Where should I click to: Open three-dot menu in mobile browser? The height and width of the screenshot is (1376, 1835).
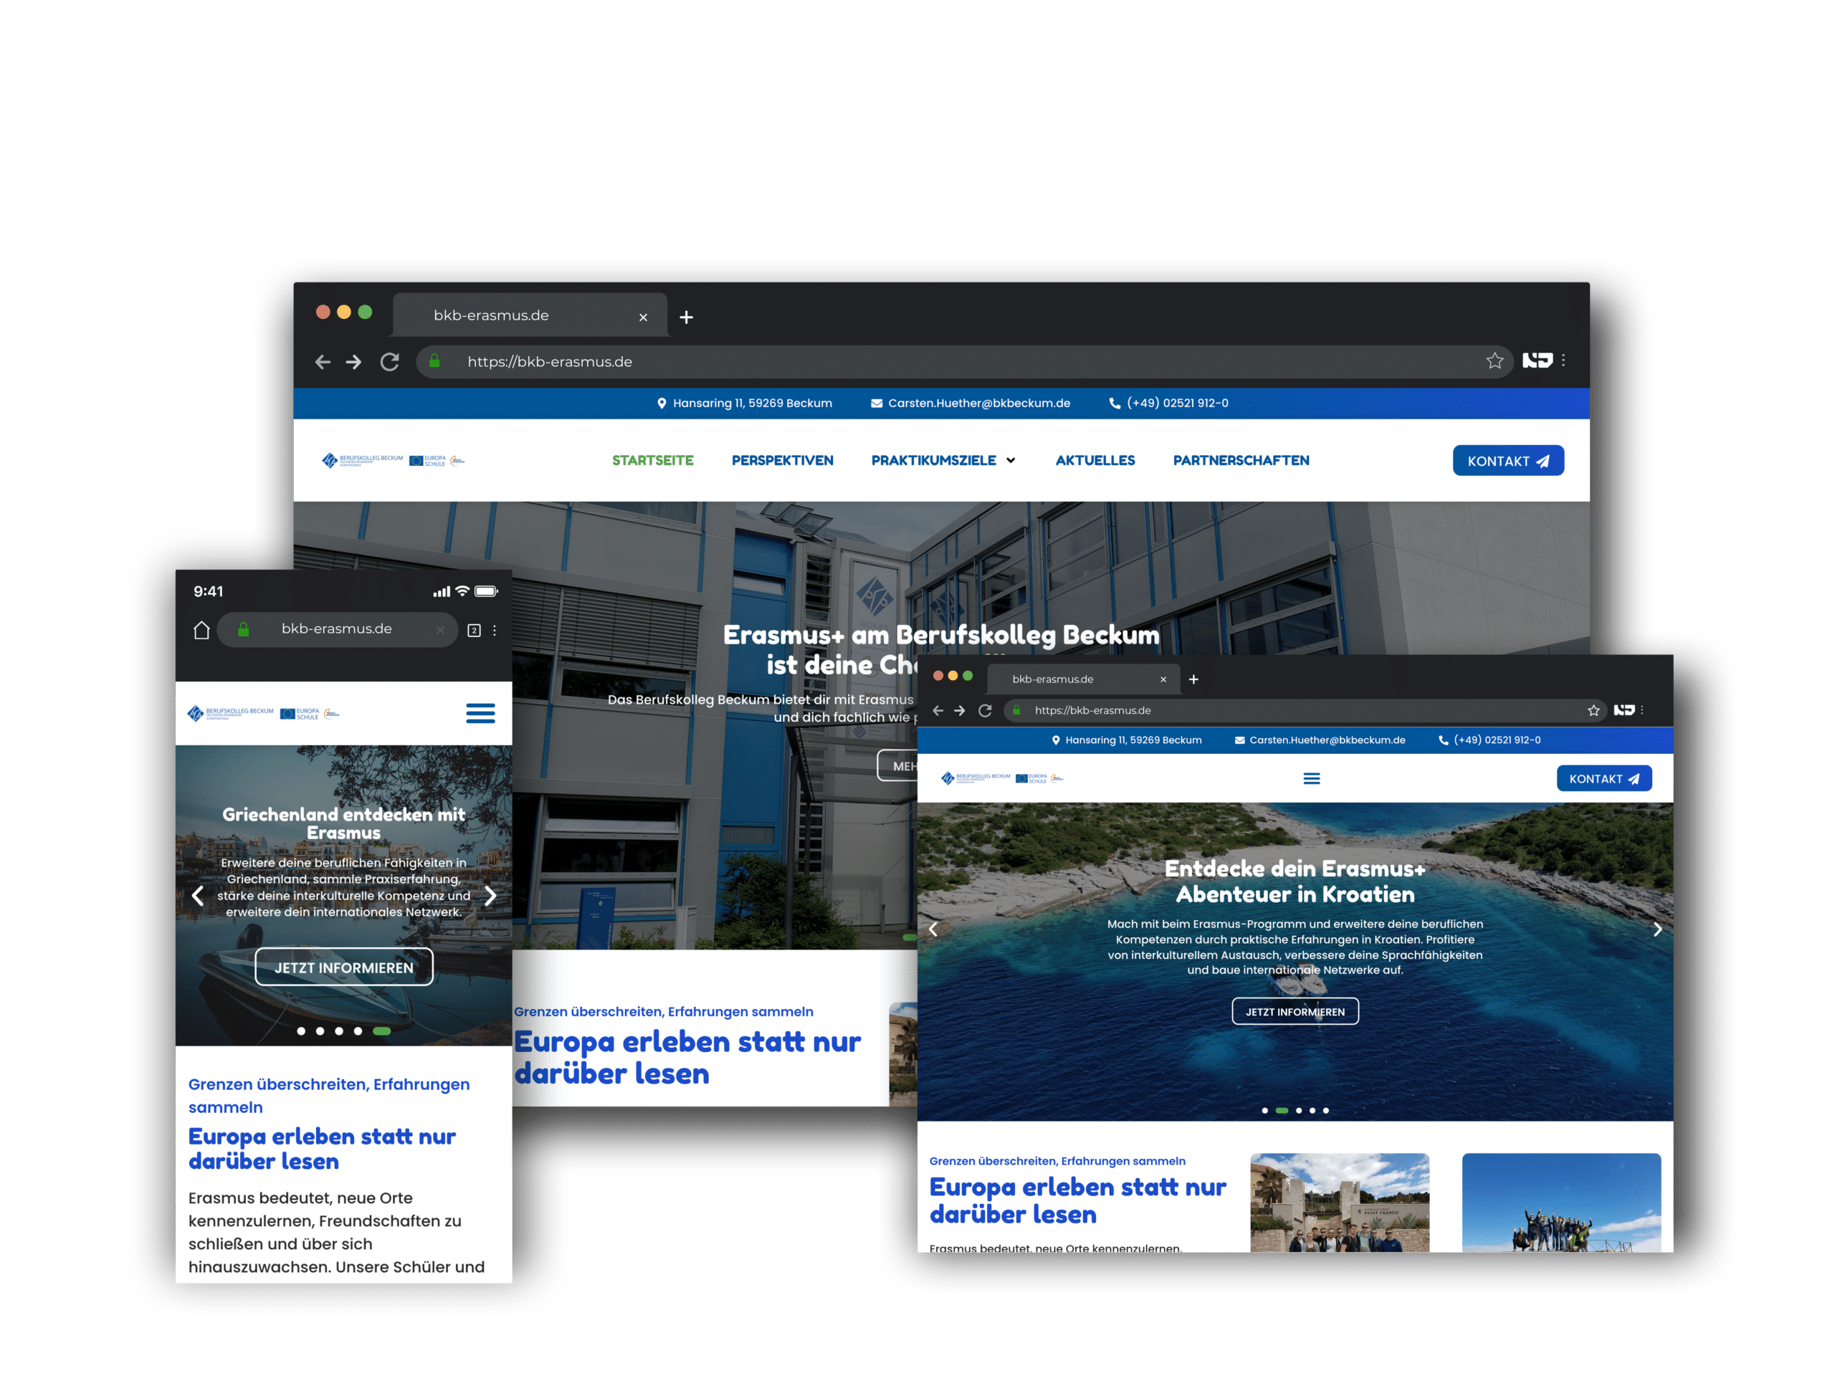pyautogui.click(x=495, y=631)
